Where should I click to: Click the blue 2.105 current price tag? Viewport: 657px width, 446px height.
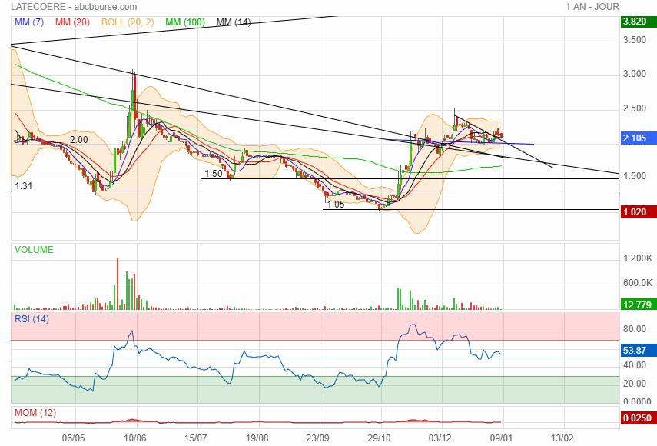coord(638,138)
